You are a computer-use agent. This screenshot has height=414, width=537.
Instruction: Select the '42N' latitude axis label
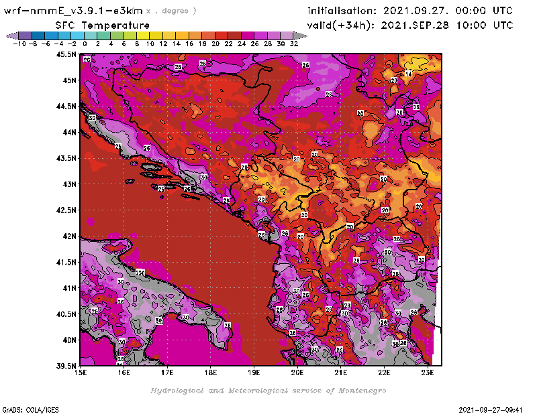point(69,236)
